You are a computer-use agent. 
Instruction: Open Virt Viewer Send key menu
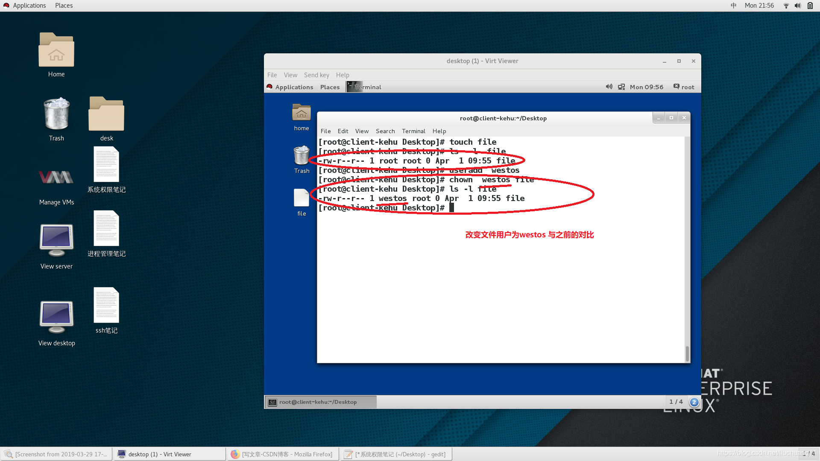316,75
